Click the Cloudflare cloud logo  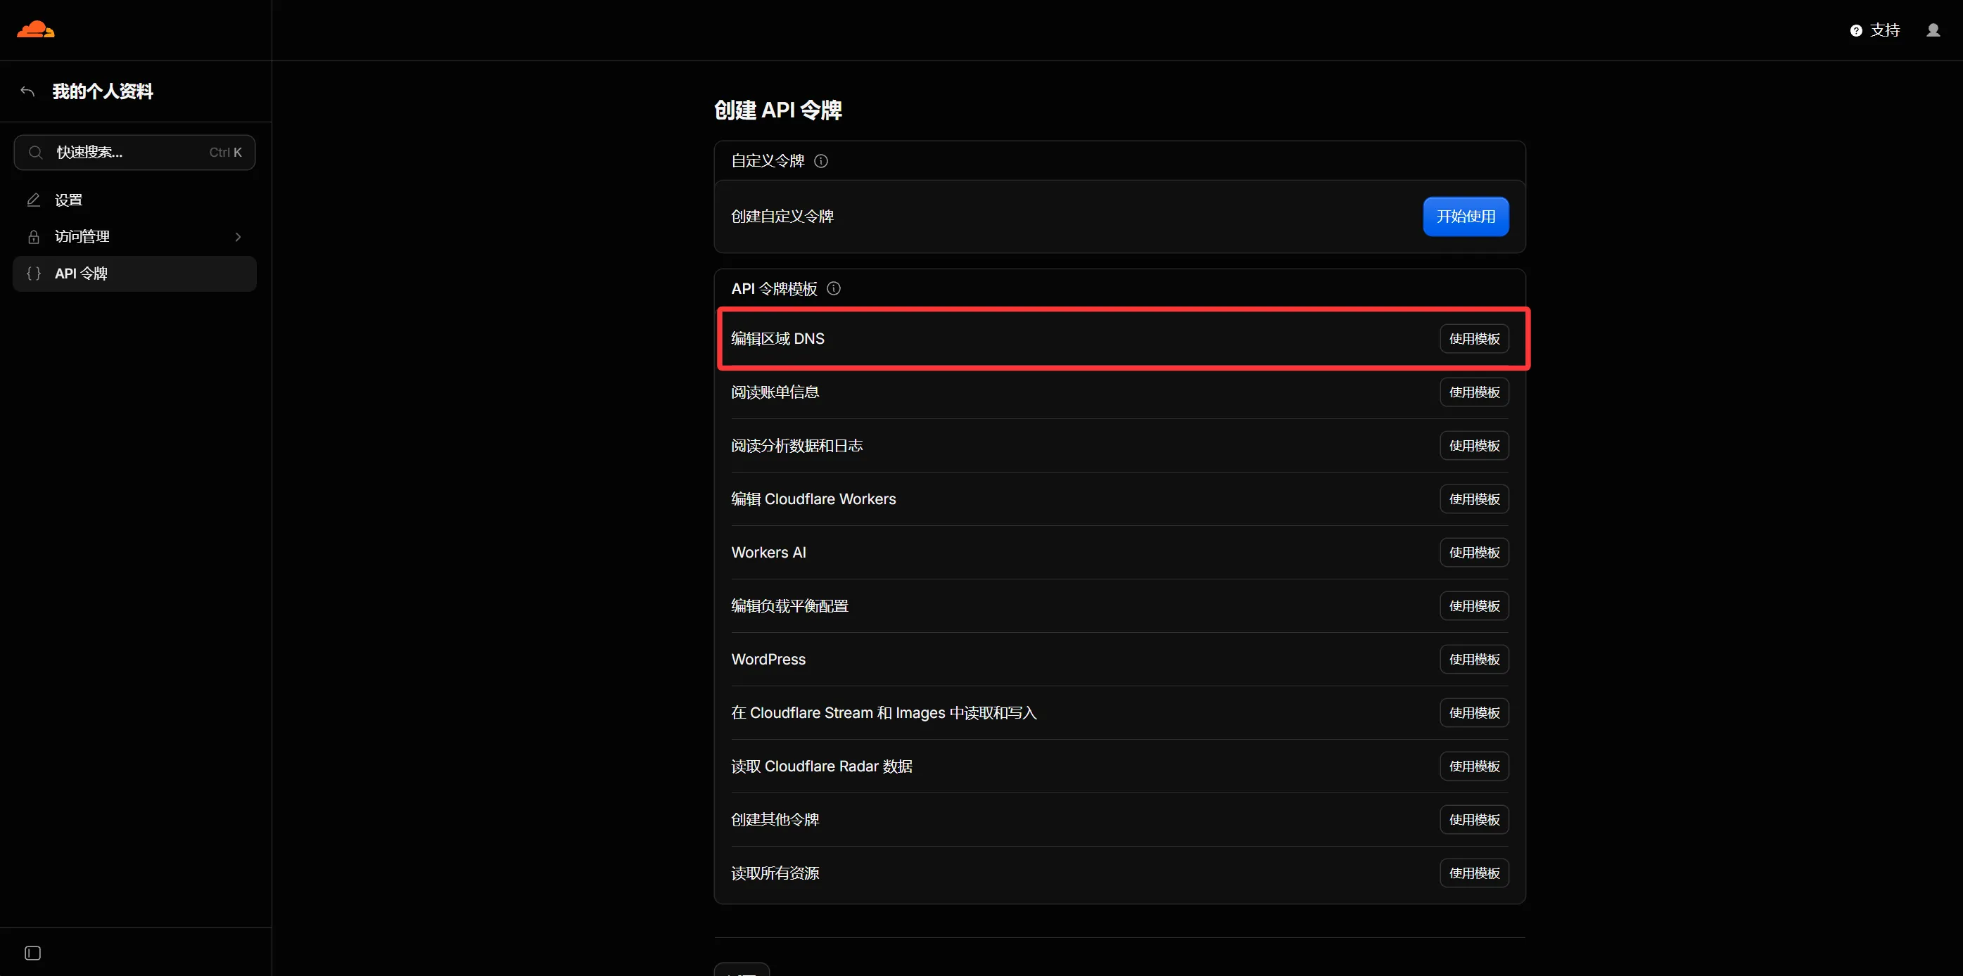tap(36, 30)
